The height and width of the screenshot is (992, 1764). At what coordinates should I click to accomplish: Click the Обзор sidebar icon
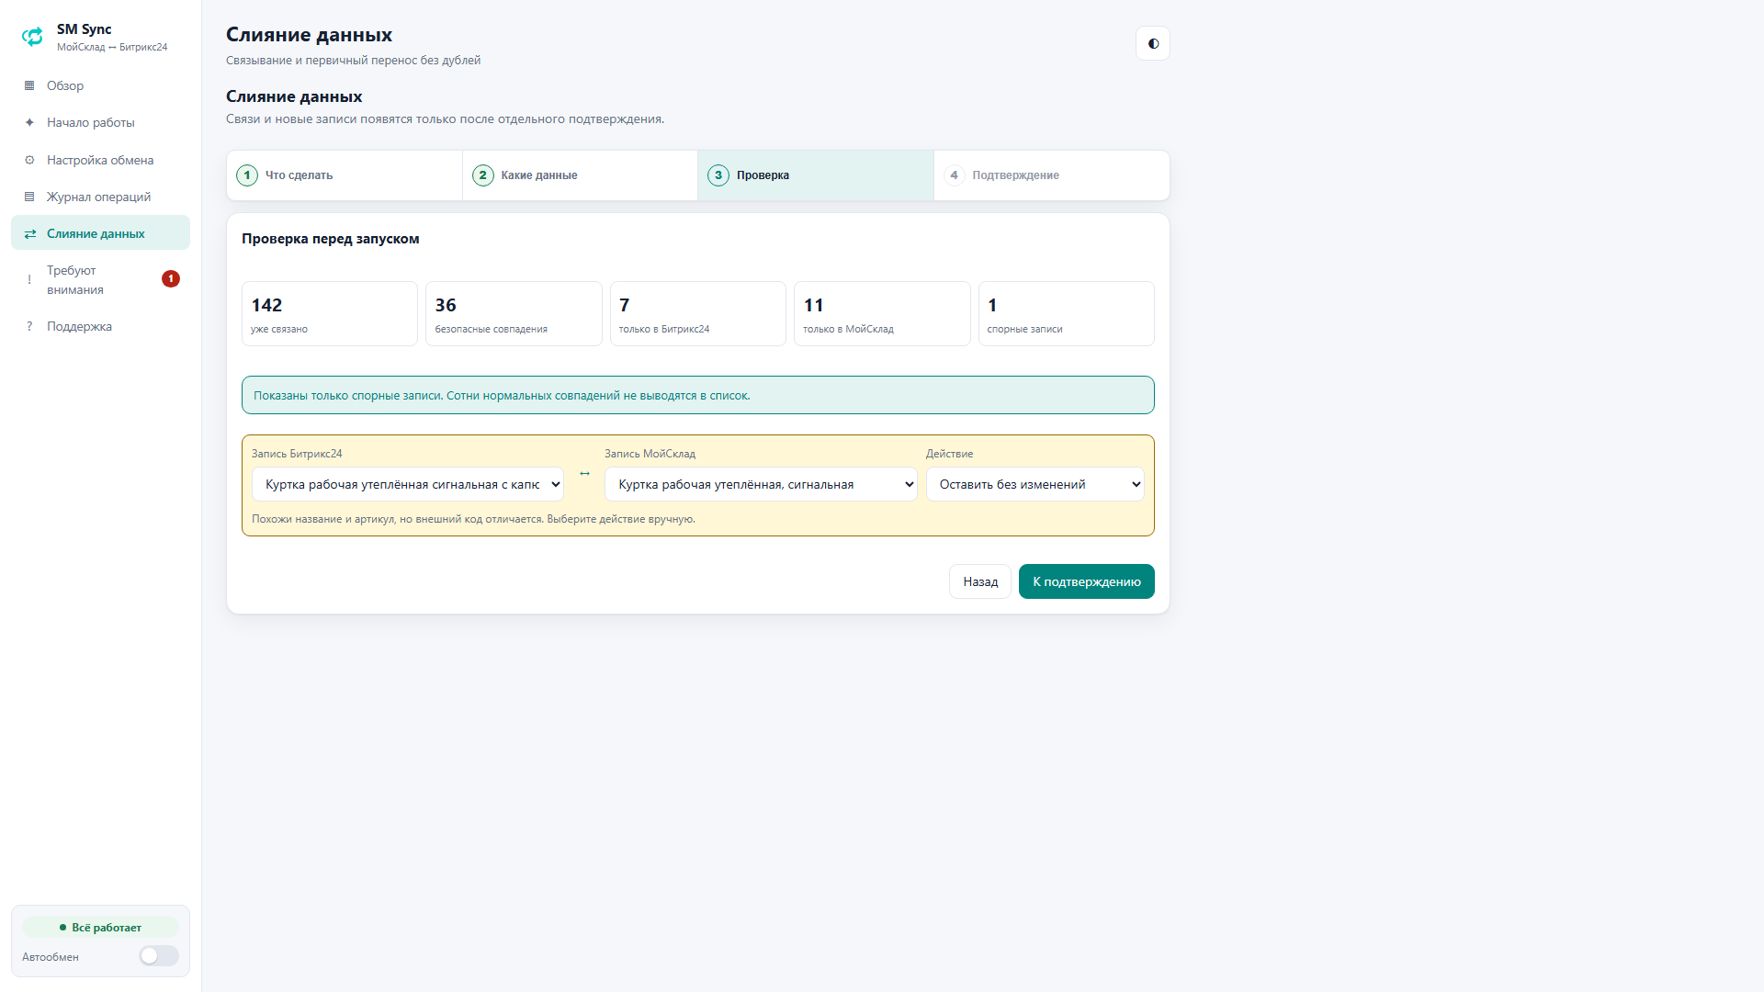click(29, 85)
